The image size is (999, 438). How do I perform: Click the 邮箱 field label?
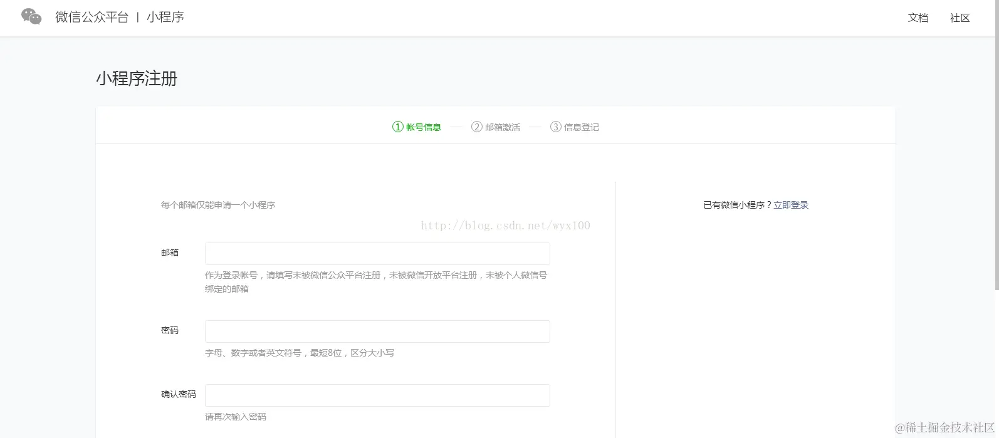click(x=170, y=253)
